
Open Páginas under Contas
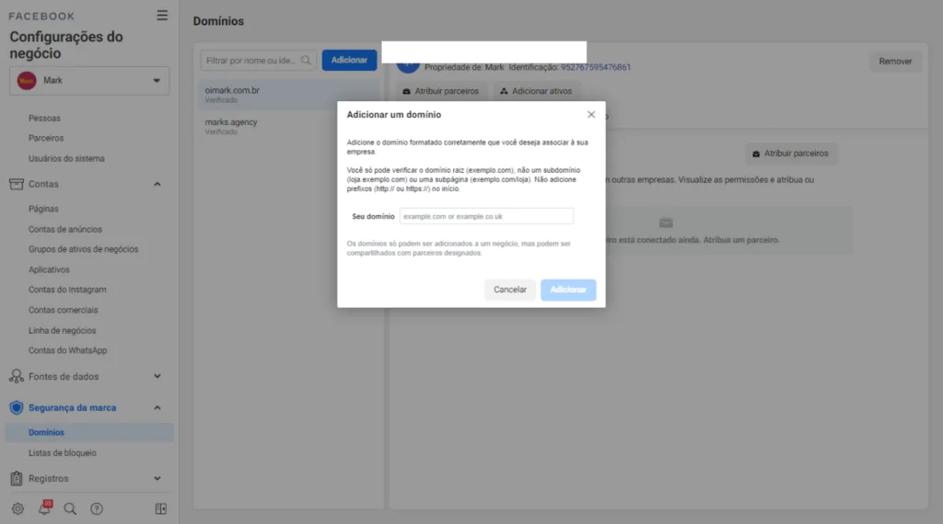(43, 209)
